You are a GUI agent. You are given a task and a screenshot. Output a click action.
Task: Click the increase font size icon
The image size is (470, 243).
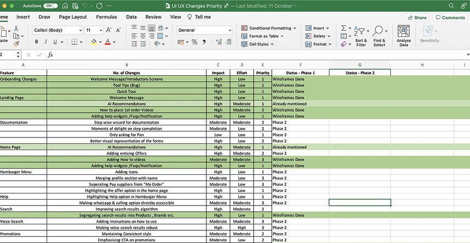click(110, 30)
